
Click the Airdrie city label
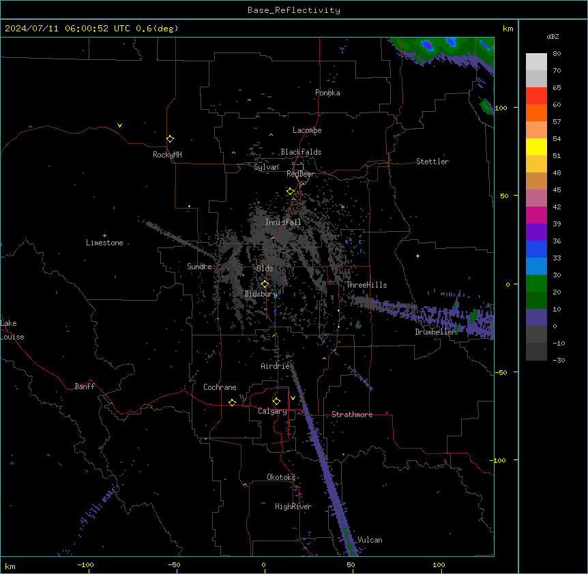(x=275, y=366)
